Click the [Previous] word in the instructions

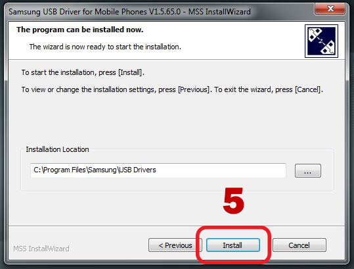point(194,89)
